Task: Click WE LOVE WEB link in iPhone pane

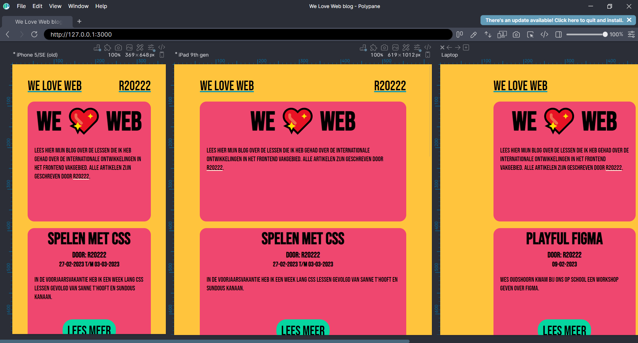Action: [55, 86]
